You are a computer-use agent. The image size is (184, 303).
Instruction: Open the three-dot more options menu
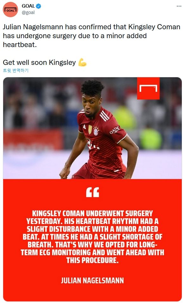pyautogui.click(x=179, y=6)
